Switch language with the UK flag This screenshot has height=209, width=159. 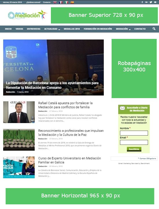point(55,2)
